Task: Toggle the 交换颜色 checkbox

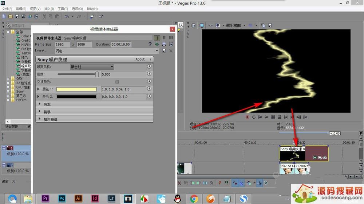Action: point(117,82)
